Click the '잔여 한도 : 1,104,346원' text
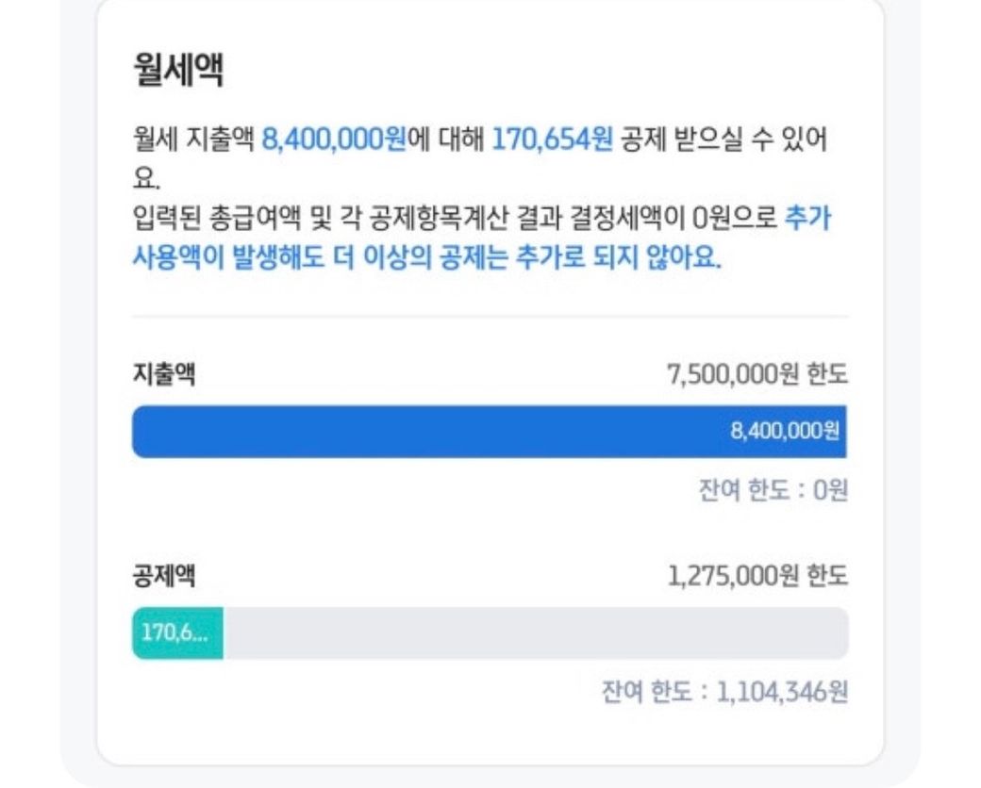Viewport: 981px width, 788px height. coord(724,692)
